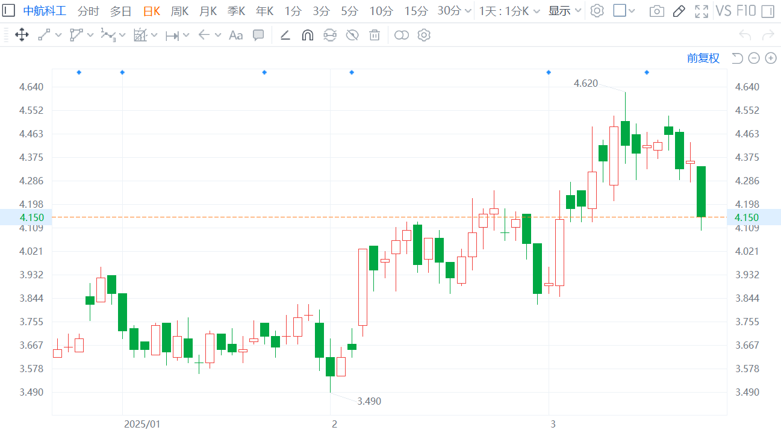Toggle the drawing sync mode icon
This screenshot has width=781, height=436.
[330, 35]
